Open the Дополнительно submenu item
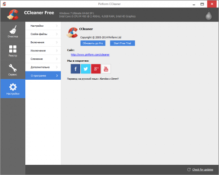 pyautogui.click(x=43, y=67)
